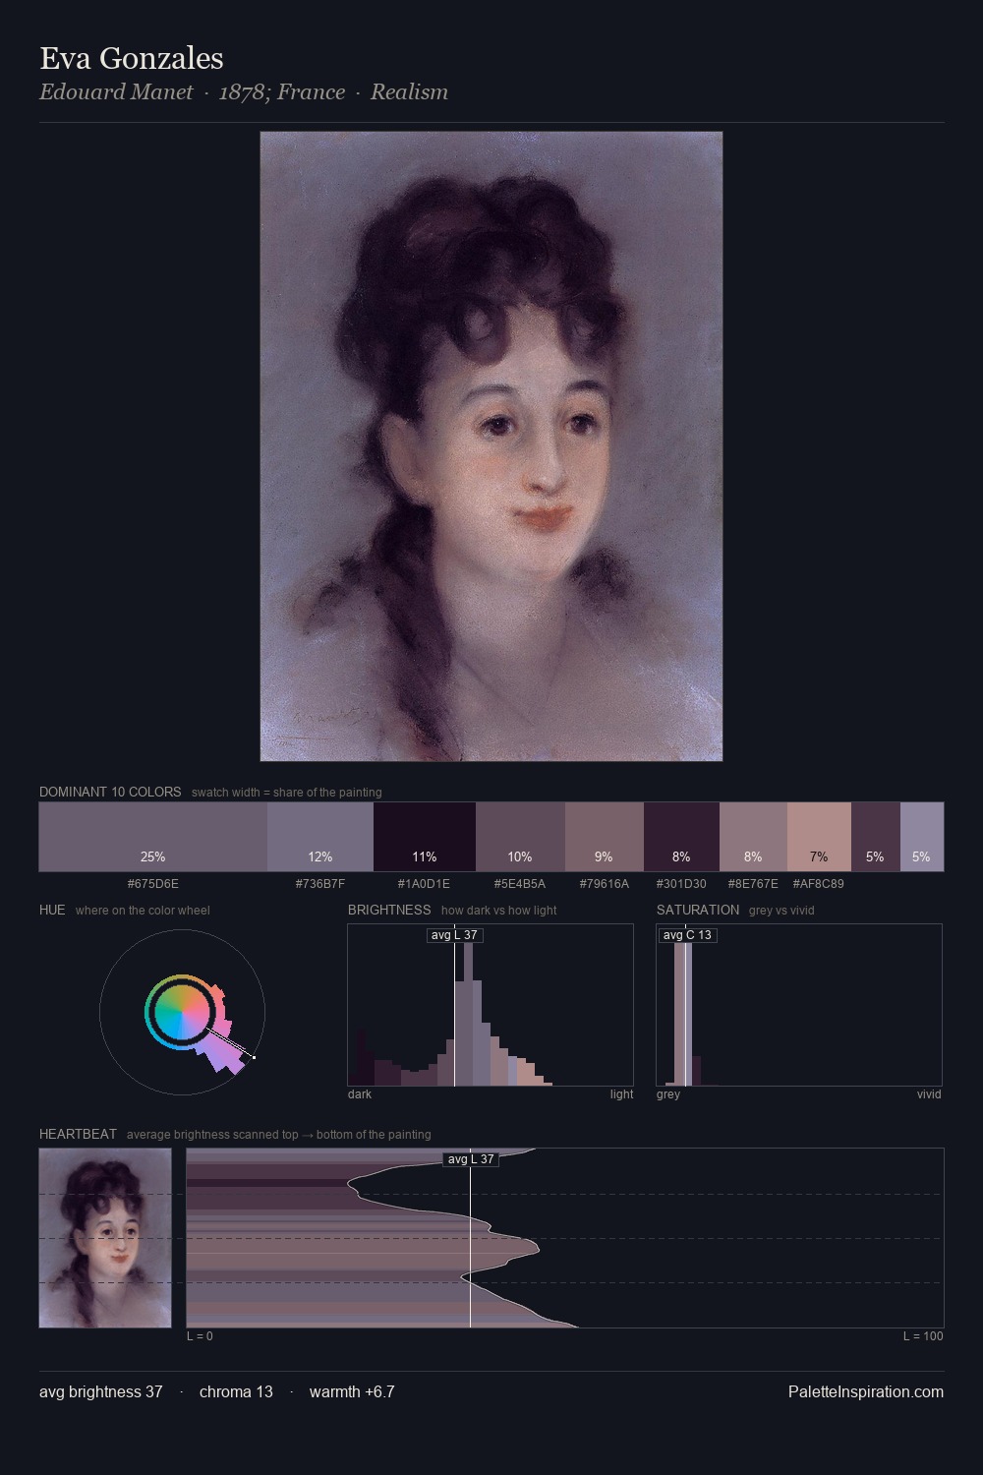Click the PaletteInspiration.com link

[866, 1391]
